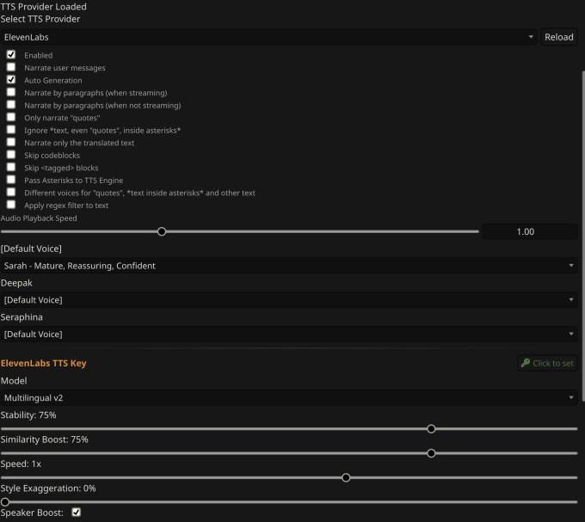Click the "Stability: 75%" label
This screenshot has height=522, width=585.
click(28, 415)
